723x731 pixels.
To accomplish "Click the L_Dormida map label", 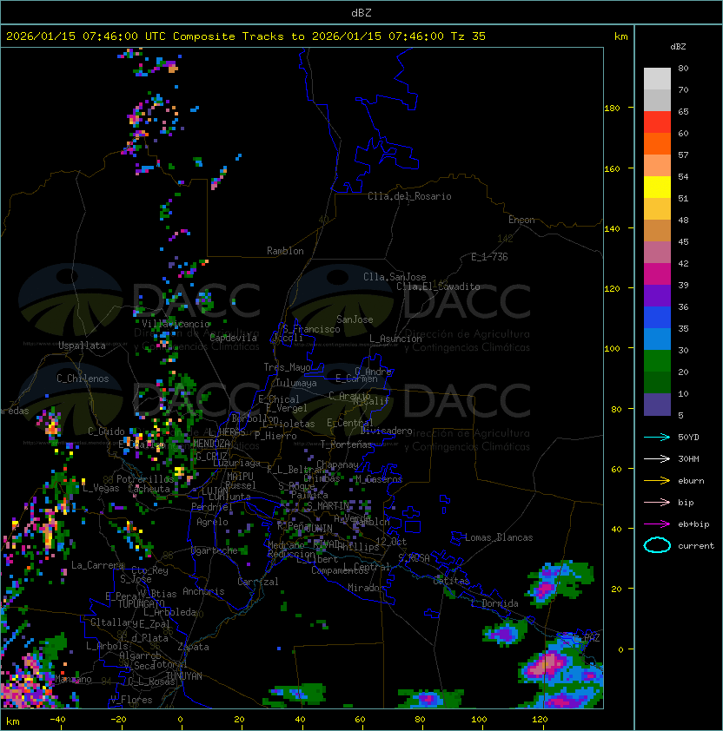I will (x=494, y=603).
